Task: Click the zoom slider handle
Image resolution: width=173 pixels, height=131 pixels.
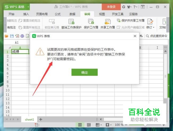Action: pyautogui.click(x=145, y=125)
